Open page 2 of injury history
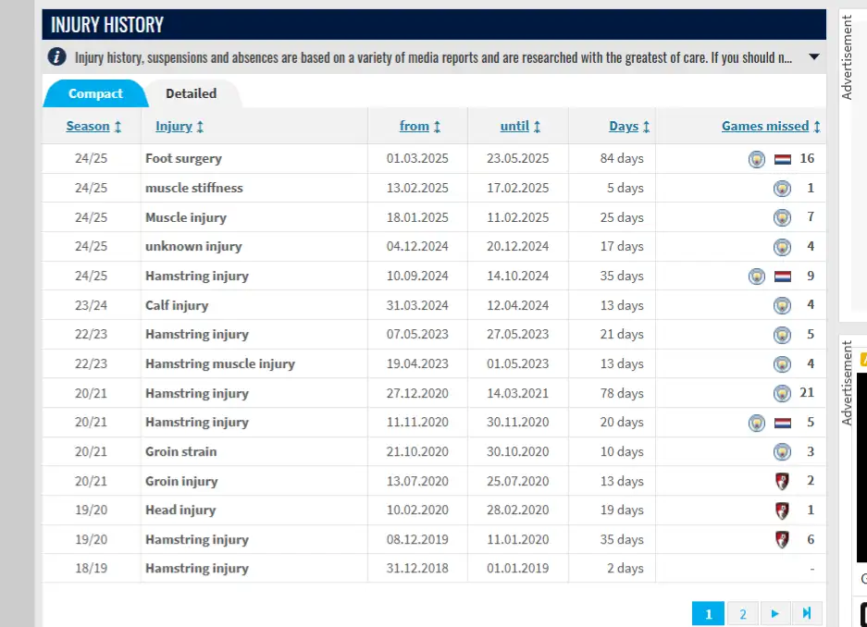 742,613
